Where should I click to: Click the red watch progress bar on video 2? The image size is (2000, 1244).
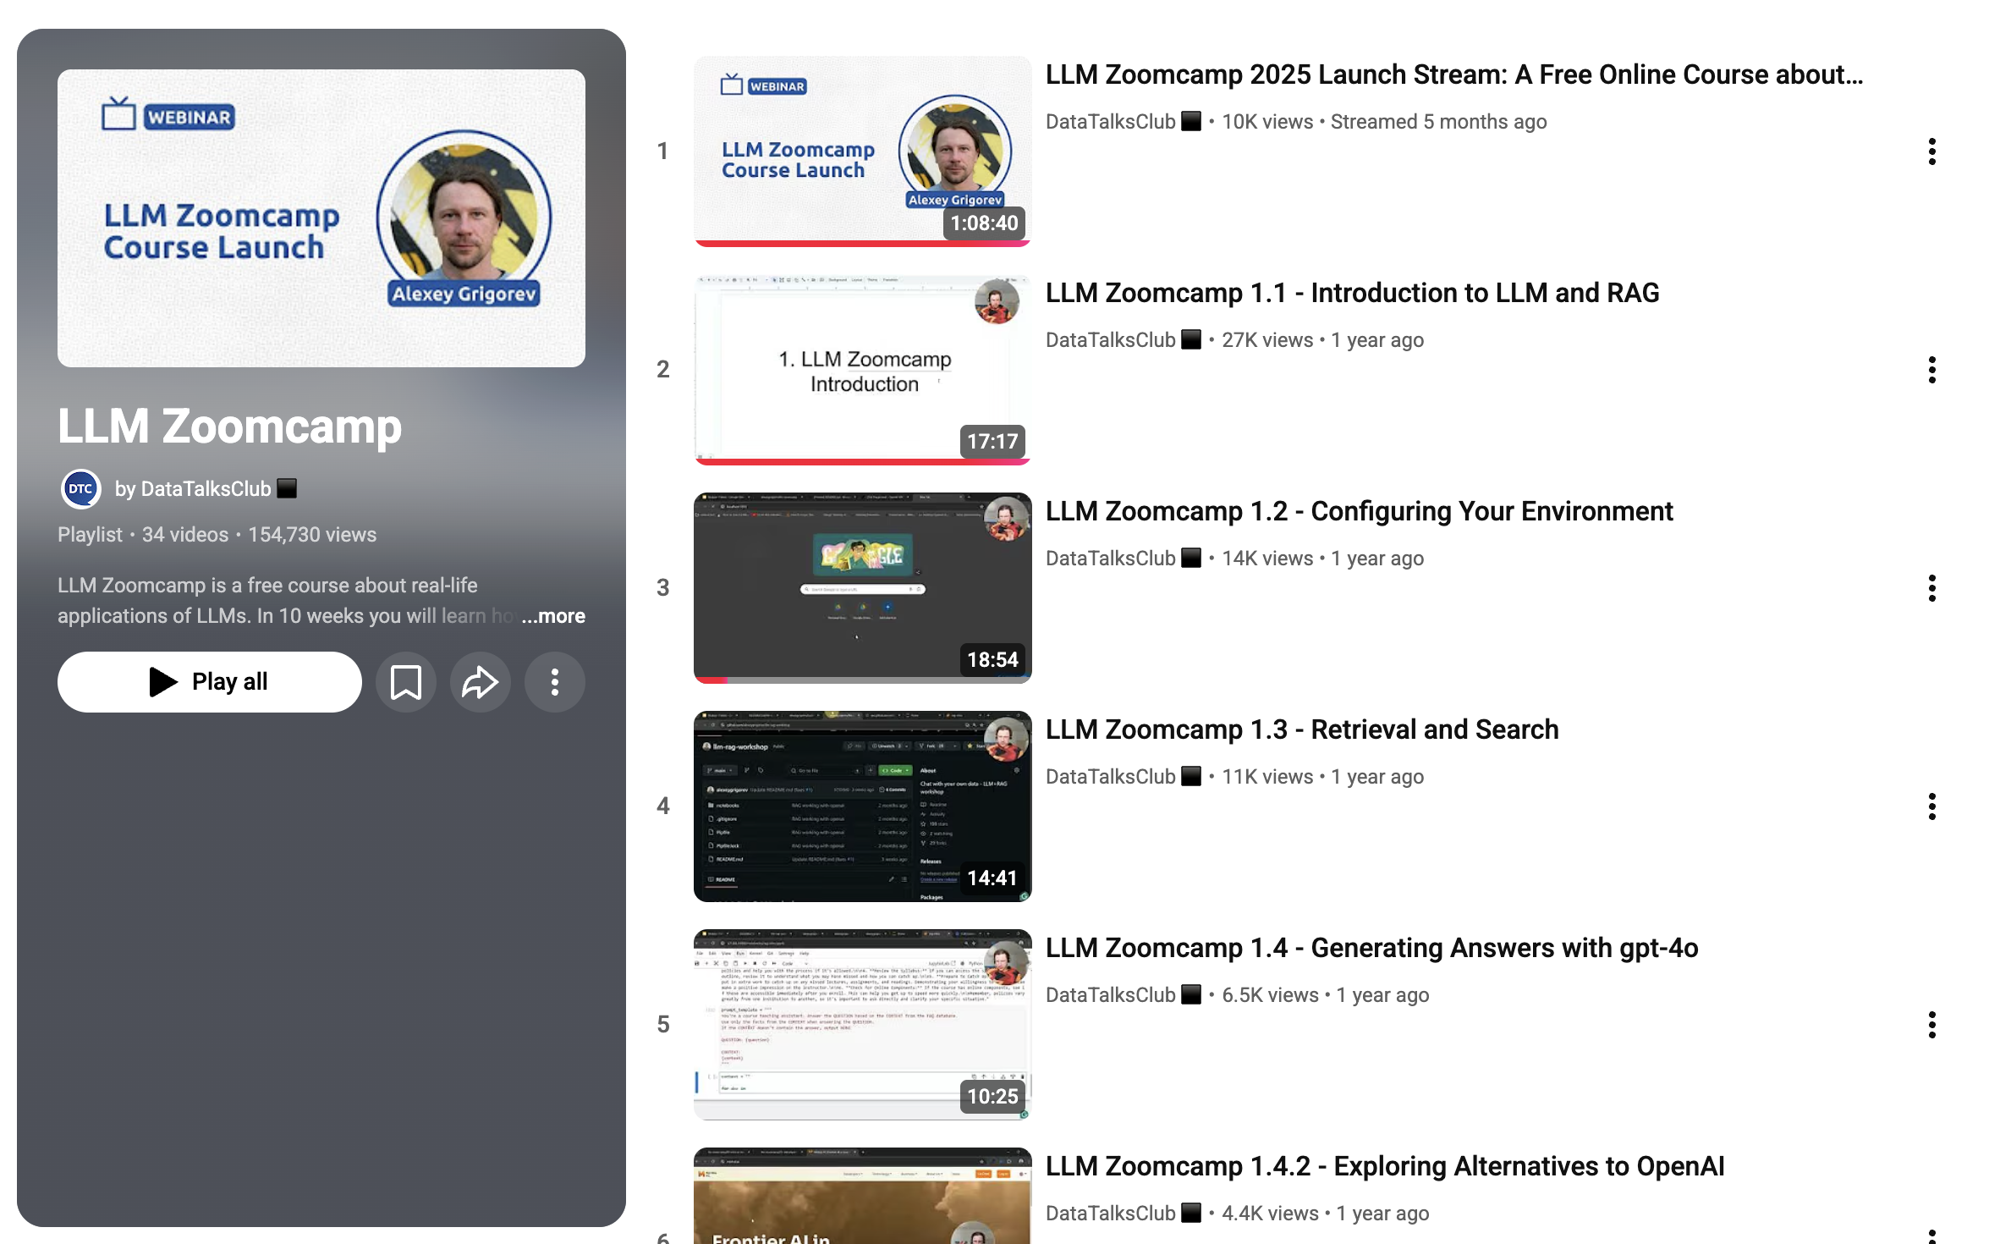point(863,462)
